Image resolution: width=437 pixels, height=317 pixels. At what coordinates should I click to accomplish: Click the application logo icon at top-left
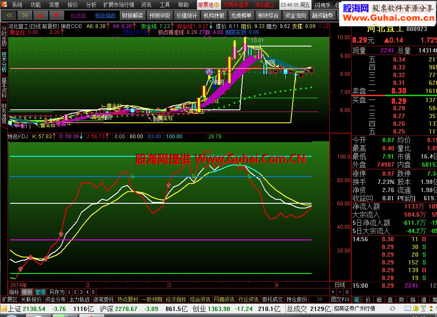tap(4, 4)
